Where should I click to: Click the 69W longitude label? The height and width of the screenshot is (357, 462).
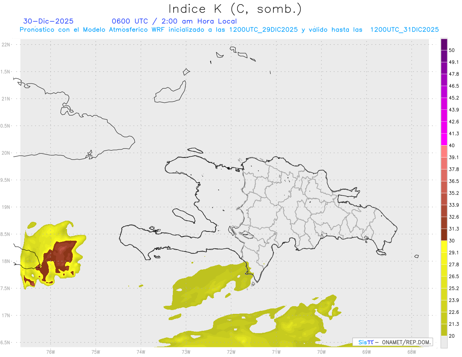(x=367, y=352)
